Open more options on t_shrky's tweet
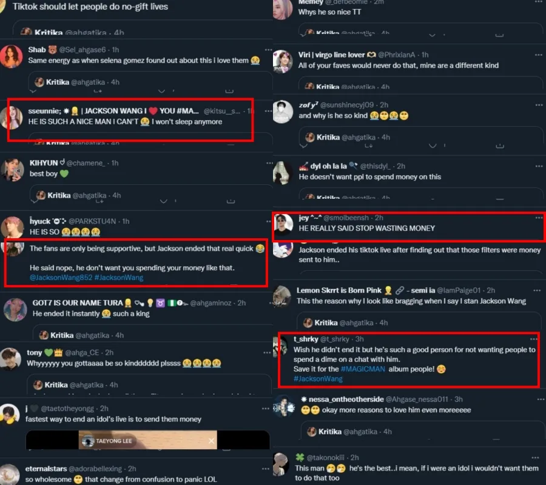The width and height of the screenshot is (546, 485). [x=534, y=339]
